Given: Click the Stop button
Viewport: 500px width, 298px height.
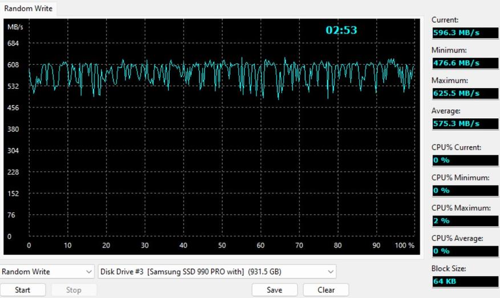Looking at the screenshot, I should tap(74, 290).
